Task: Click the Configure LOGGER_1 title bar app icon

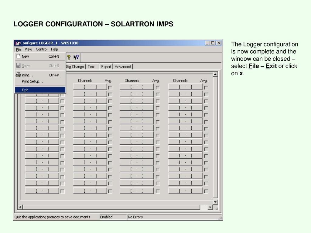Action: click(x=17, y=43)
